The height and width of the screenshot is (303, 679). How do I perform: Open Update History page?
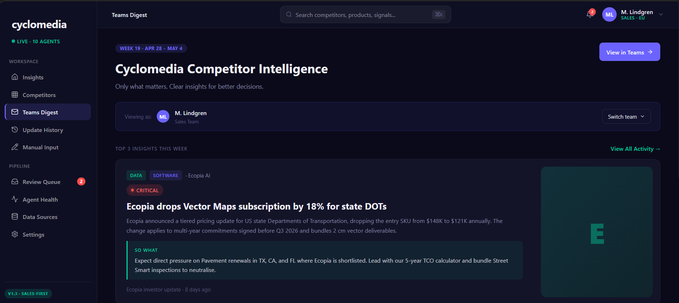48,130
